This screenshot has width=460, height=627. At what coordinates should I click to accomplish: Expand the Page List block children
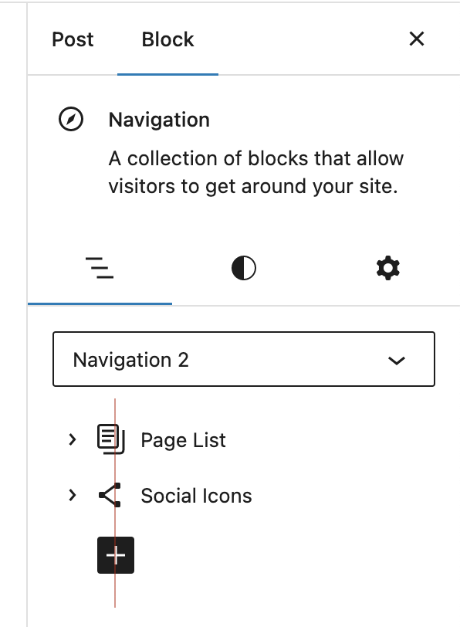pyautogui.click(x=73, y=439)
